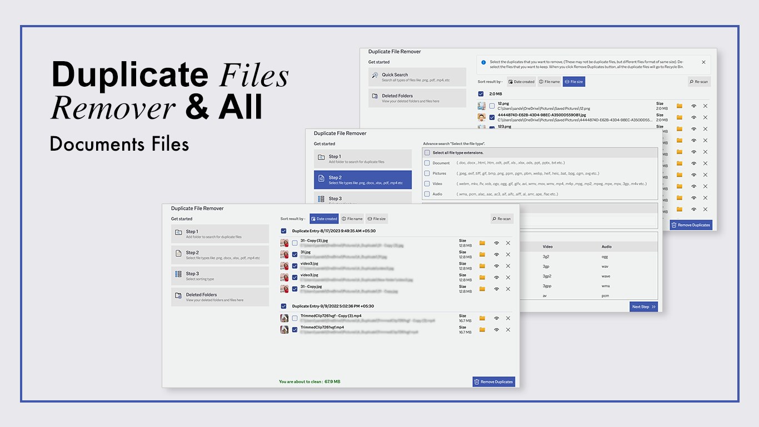Click the Quick Search magnifier item
The image size is (759, 427).
pos(417,77)
